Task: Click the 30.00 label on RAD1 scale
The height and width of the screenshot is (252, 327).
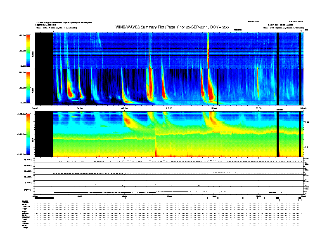Action: point(22,88)
